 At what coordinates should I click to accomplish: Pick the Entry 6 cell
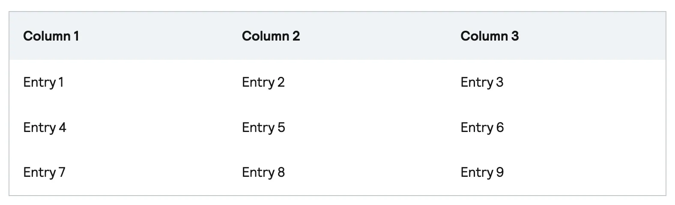482,127
